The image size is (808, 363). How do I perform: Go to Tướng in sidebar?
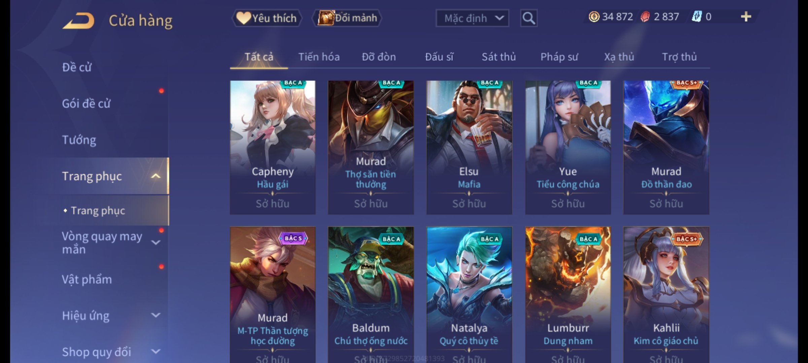pyautogui.click(x=79, y=140)
